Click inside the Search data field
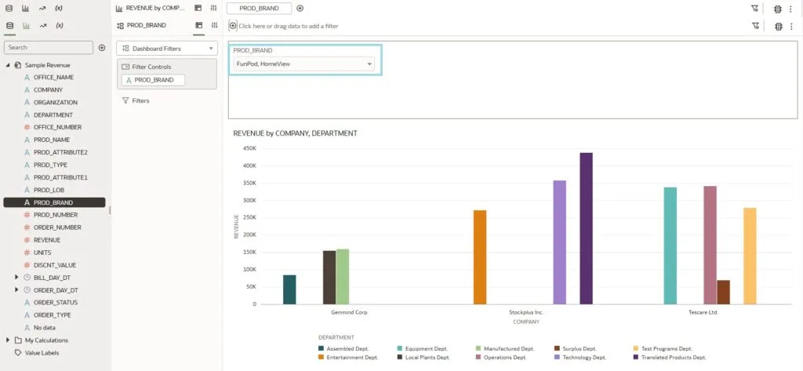This screenshot has height=371, width=803. coord(47,48)
